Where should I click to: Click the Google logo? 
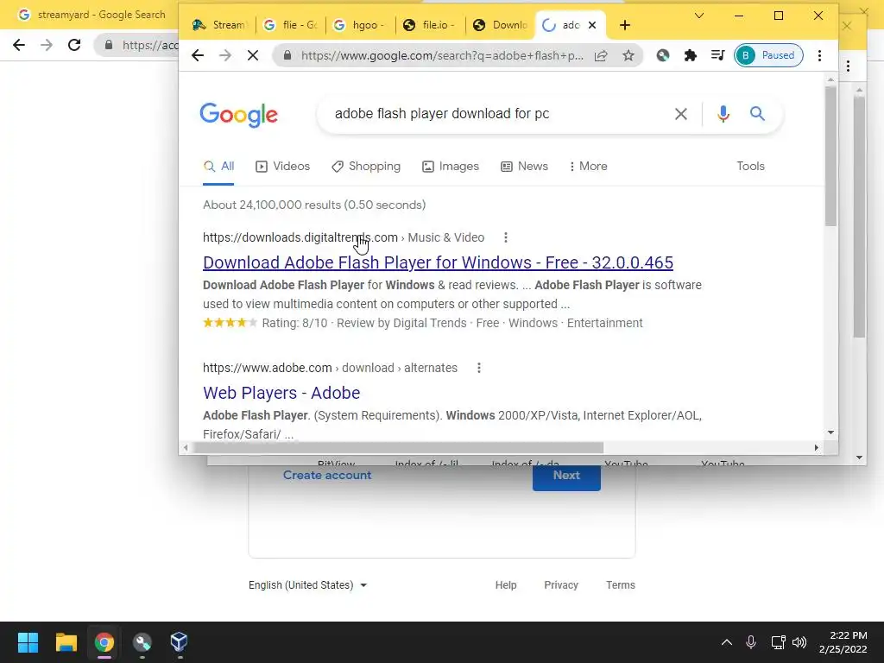pos(238,115)
